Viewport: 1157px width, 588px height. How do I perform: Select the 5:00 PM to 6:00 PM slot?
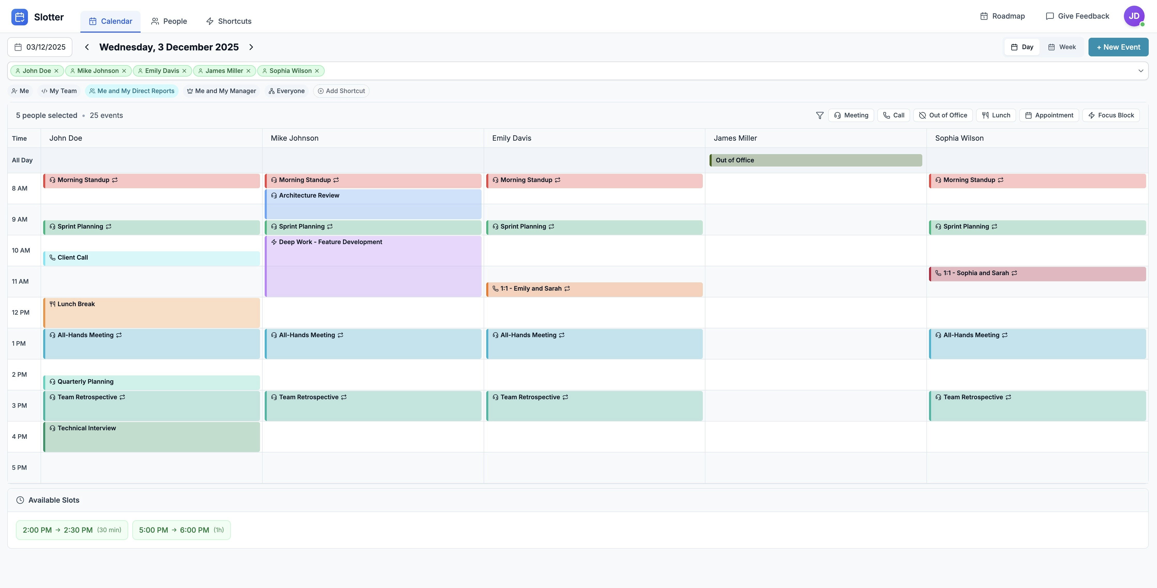pyautogui.click(x=181, y=530)
